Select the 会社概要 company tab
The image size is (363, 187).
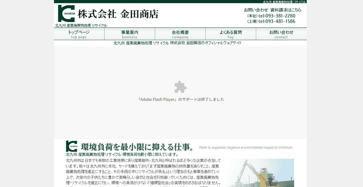180,34
